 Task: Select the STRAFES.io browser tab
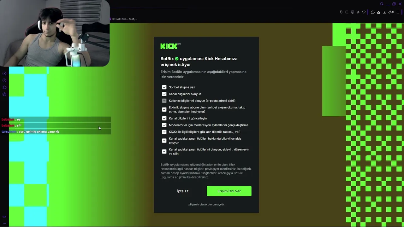coord(123,19)
